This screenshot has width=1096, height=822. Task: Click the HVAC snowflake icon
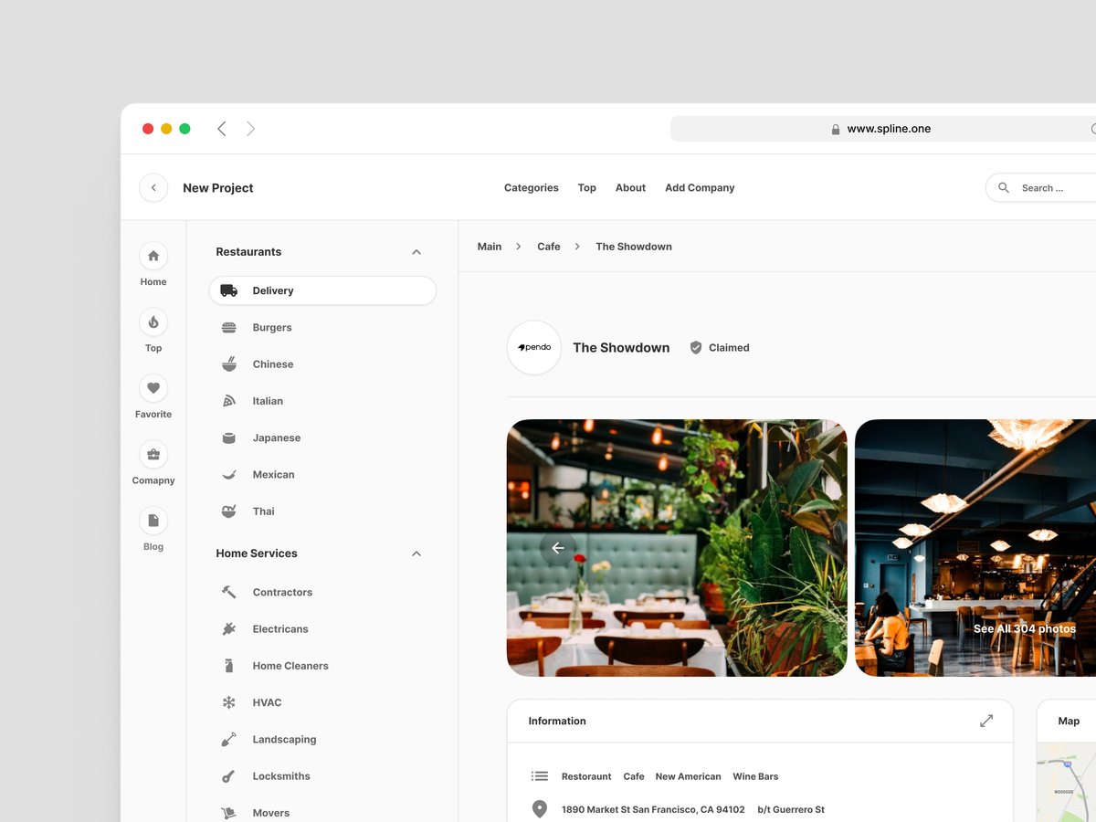point(229,702)
